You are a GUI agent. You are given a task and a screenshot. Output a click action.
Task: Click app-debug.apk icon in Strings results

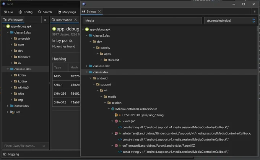point(87,29)
